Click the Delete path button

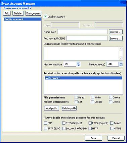(69, 108)
